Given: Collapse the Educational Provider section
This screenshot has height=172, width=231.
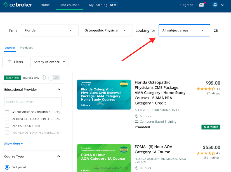Looking at the screenshot, I should tap(59, 90).
